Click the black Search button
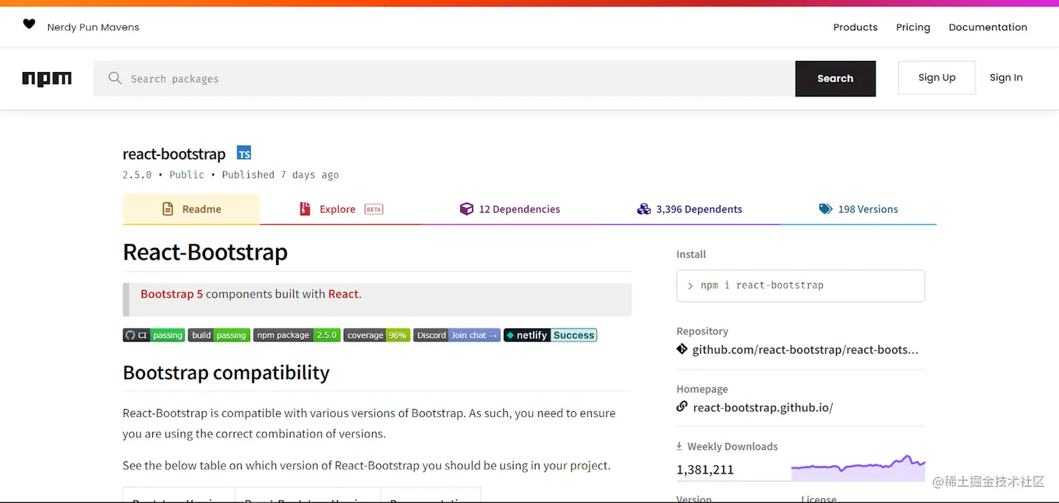Image resolution: width=1059 pixels, height=503 pixels. point(835,78)
